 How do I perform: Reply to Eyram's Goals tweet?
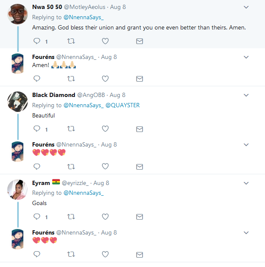point(37,217)
